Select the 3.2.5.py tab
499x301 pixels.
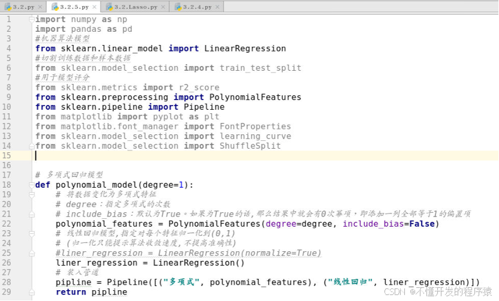[x=74, y=7]
